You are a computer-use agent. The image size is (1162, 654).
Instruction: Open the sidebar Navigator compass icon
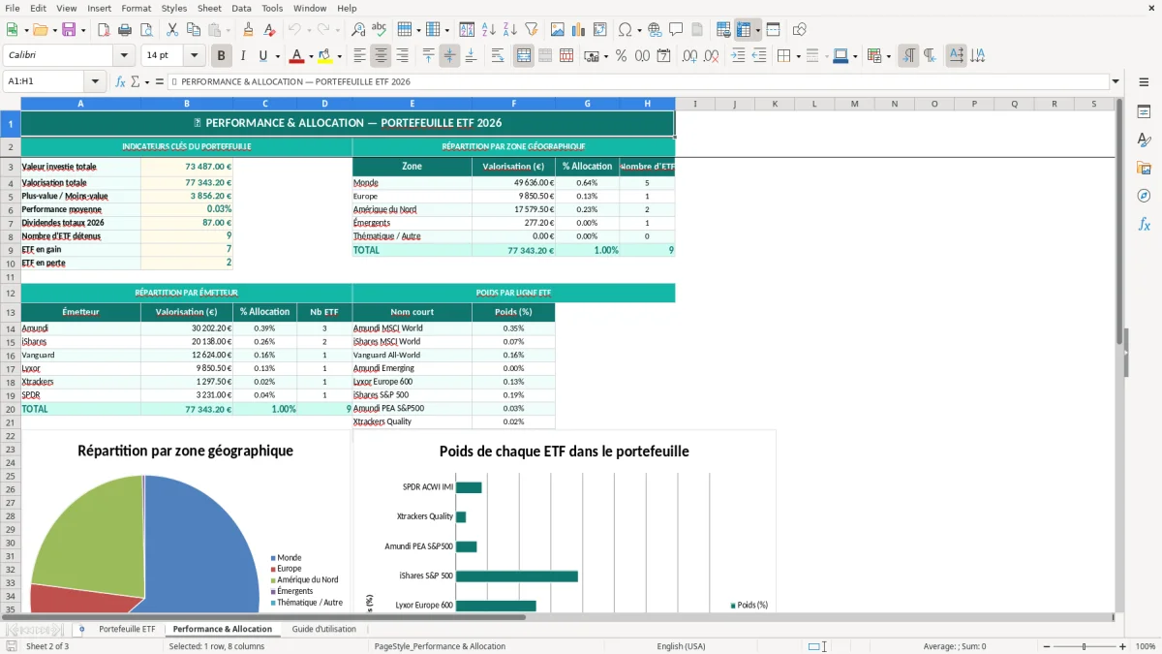[x=1144, y=196]
